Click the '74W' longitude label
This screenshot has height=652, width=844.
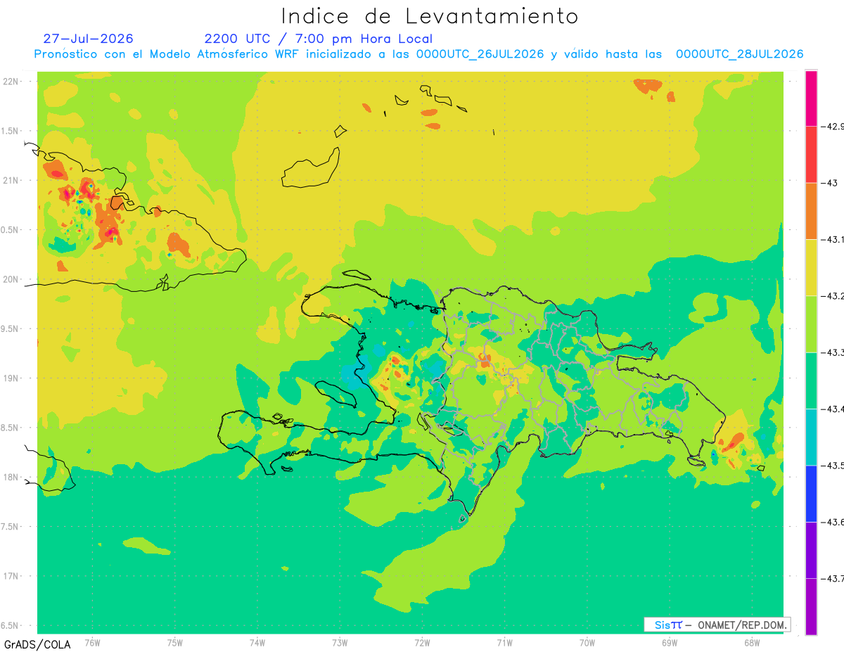point(257,642)
